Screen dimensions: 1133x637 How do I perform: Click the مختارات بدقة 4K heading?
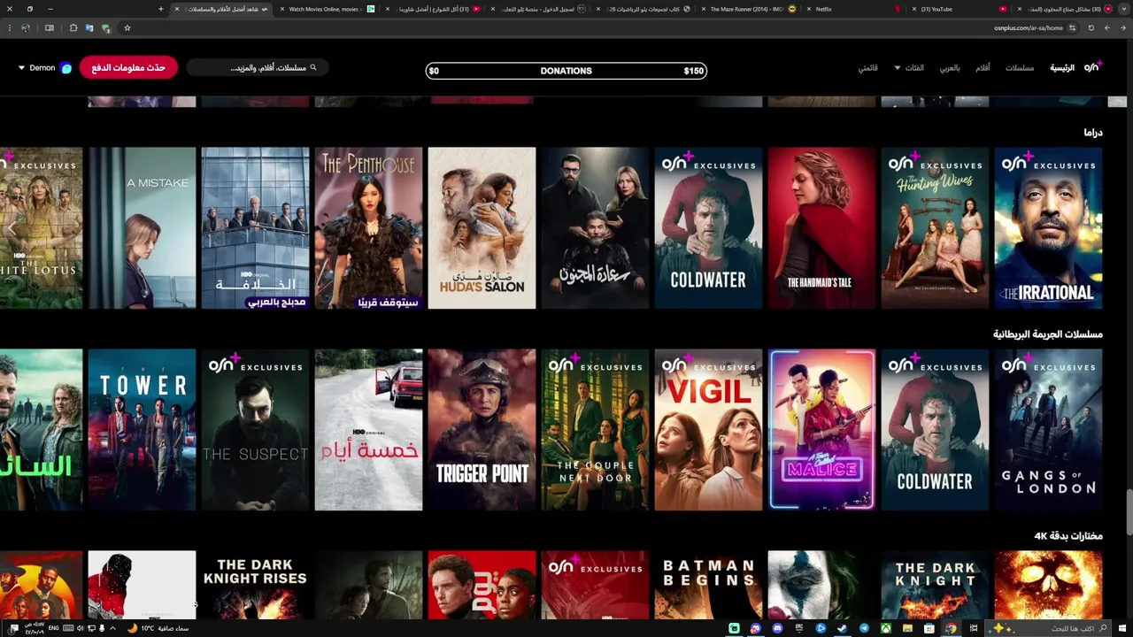point(1068,536)
